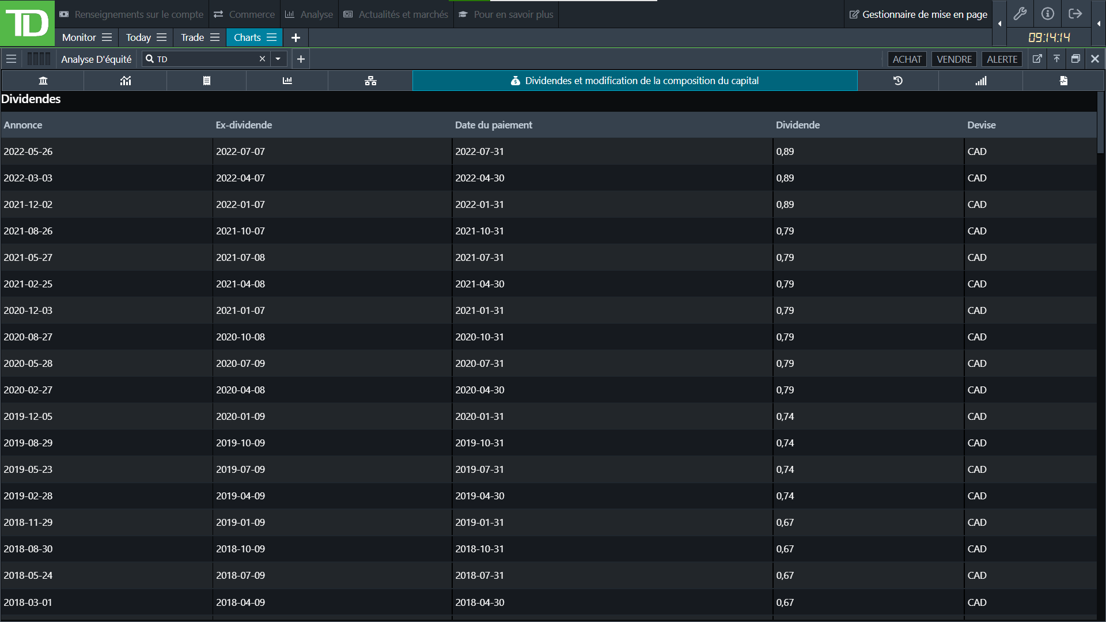Open the bank building overview tab icon

[x=43, y=81]
